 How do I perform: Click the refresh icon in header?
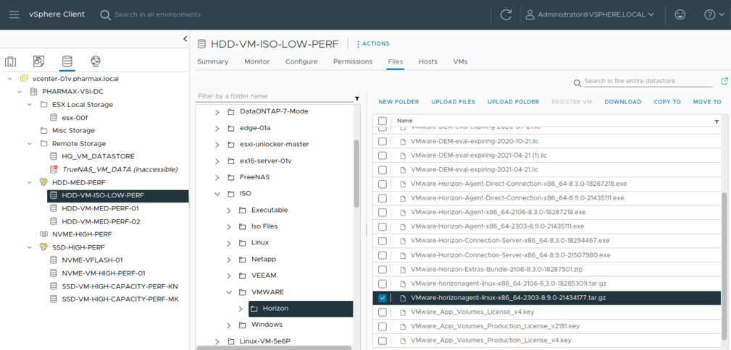[x=506, y=14]
